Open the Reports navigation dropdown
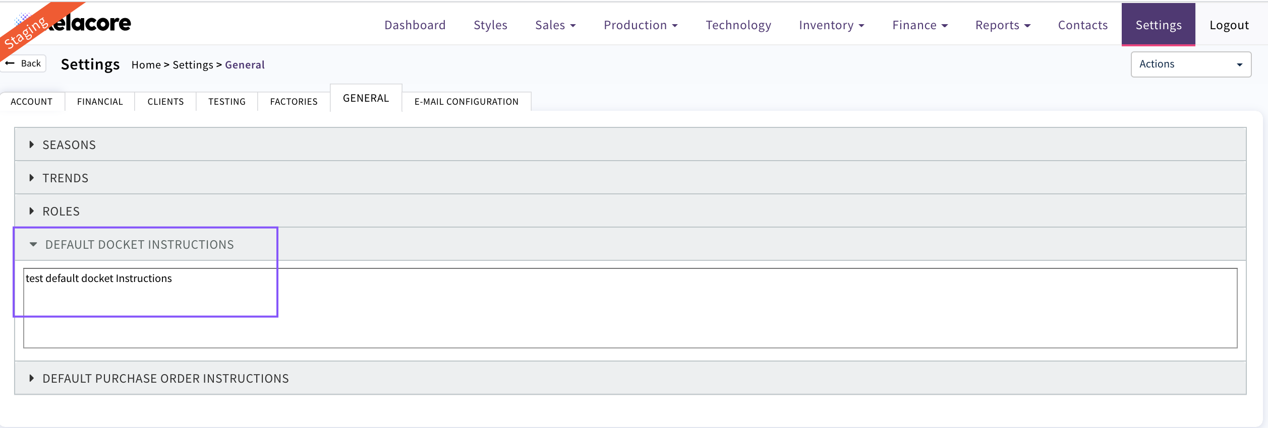Screen dimensions: 1268x428 [1002, 25]
